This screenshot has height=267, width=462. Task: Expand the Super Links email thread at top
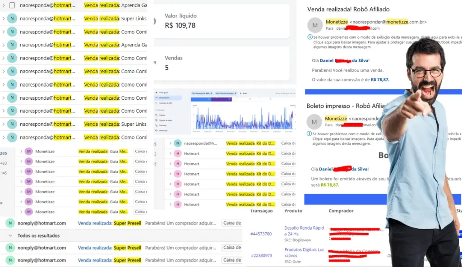pyautogui.click(x=4, y=19)
